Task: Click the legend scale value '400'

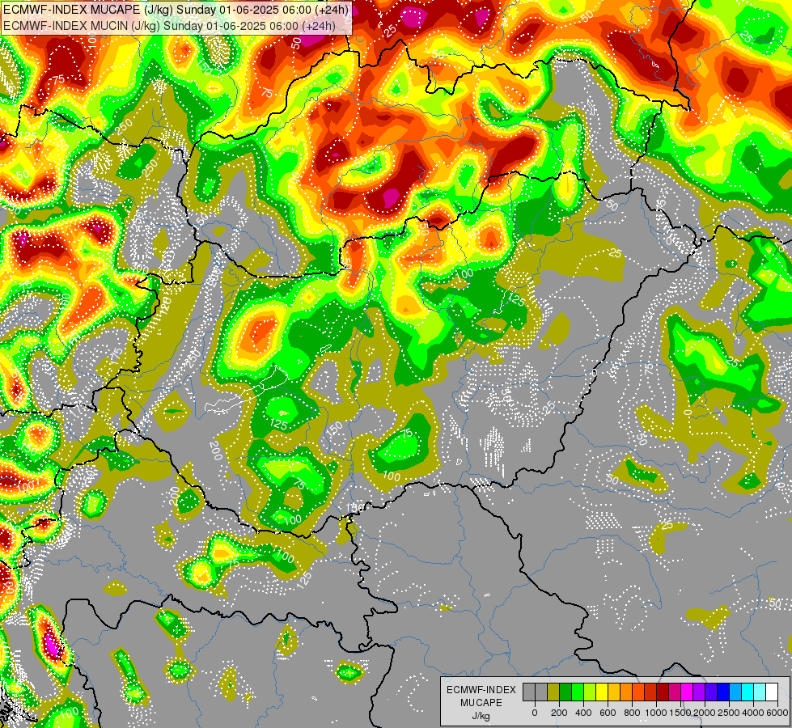Action: (x=583, y=713)
